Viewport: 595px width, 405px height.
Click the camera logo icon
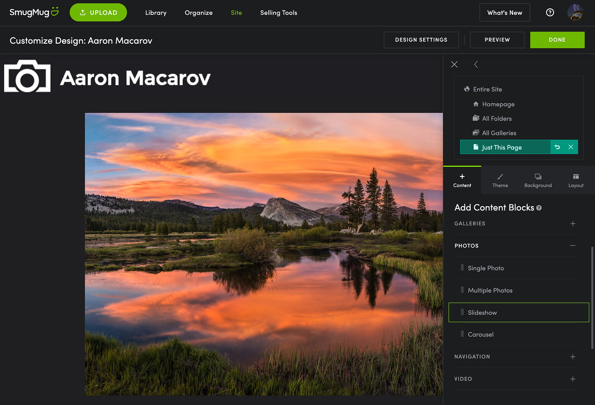tap(27, 76)
